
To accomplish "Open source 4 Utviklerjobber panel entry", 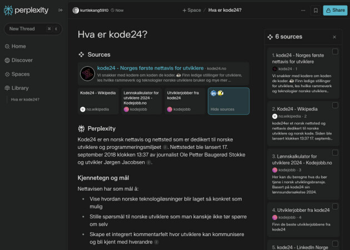I will click(301, 210).
